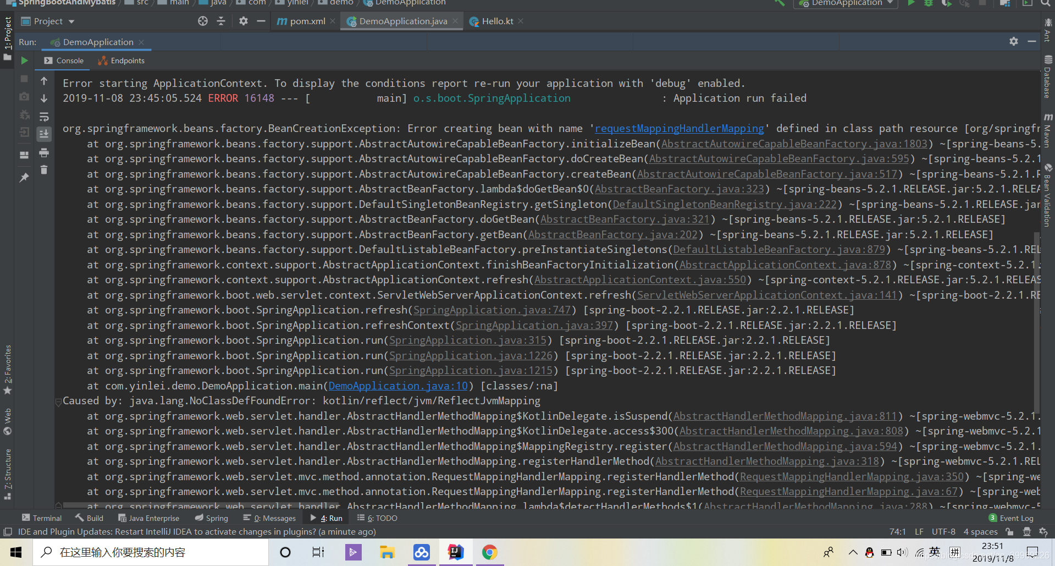Print console output via the printer icon

point(44,153)
